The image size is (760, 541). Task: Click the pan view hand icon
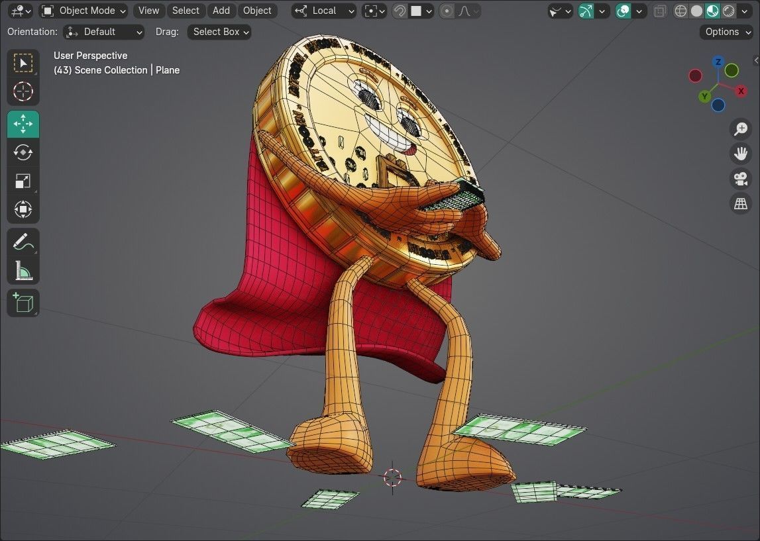(x=741, y=154)
